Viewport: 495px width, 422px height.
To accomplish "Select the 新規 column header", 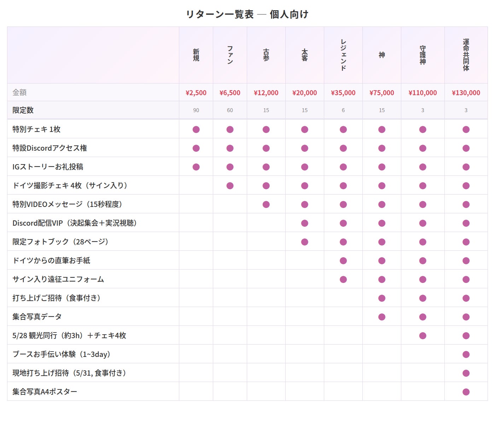I will pyautogui.click(x=196, y=55).
